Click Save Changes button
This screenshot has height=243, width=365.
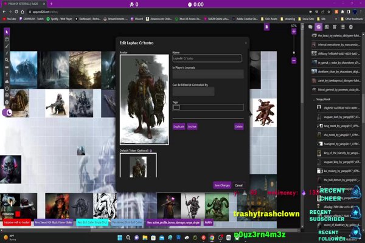(222, 185)
